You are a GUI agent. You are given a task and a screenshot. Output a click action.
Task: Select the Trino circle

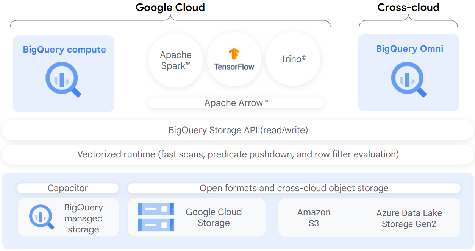(293, 59)
